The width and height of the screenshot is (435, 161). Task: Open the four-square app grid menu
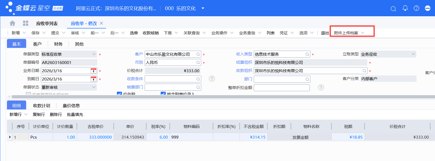[26, 23]
